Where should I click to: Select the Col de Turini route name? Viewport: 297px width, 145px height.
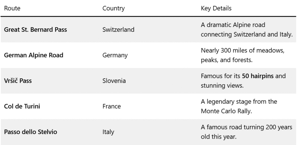22,106
